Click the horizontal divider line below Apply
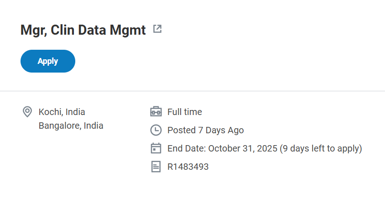 [192, 91]
